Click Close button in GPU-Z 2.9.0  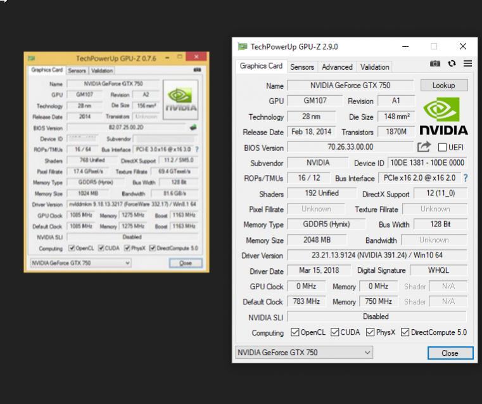tap(450, 353)
